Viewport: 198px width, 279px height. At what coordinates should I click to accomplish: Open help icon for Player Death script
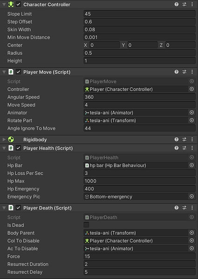[176, 208]
